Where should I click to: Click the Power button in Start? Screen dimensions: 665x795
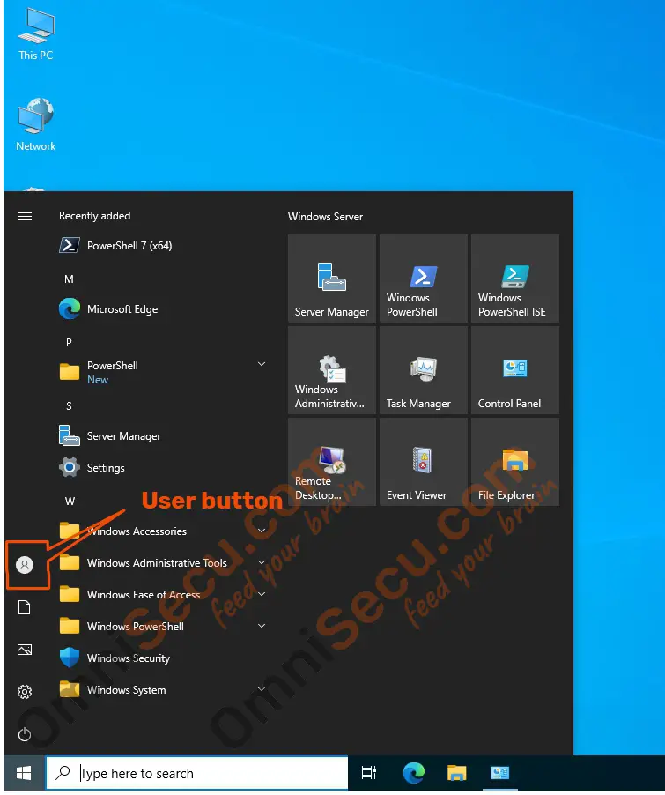pos(25,735)
